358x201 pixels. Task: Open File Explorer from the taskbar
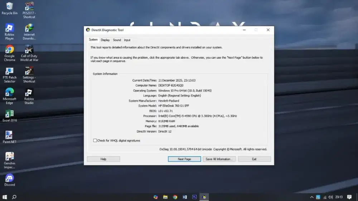tap(165, 197)
